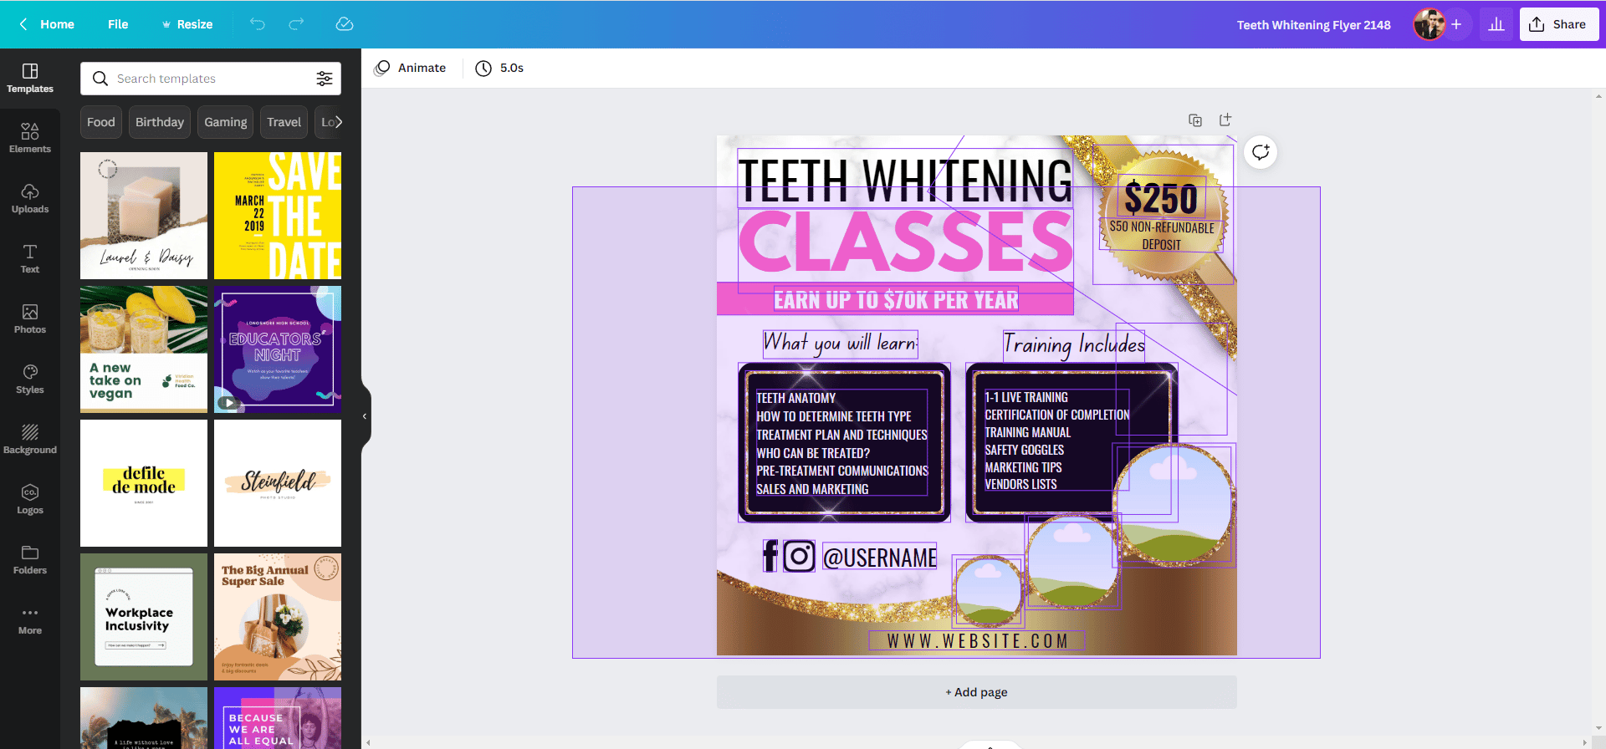Select the largest round landscape photo frame

(x=1174, y=504)
